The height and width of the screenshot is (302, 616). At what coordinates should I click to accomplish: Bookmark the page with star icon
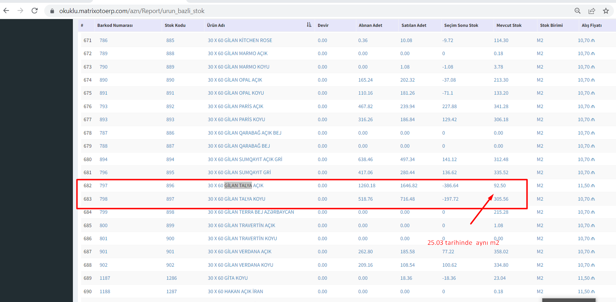[x=606, y=11]
